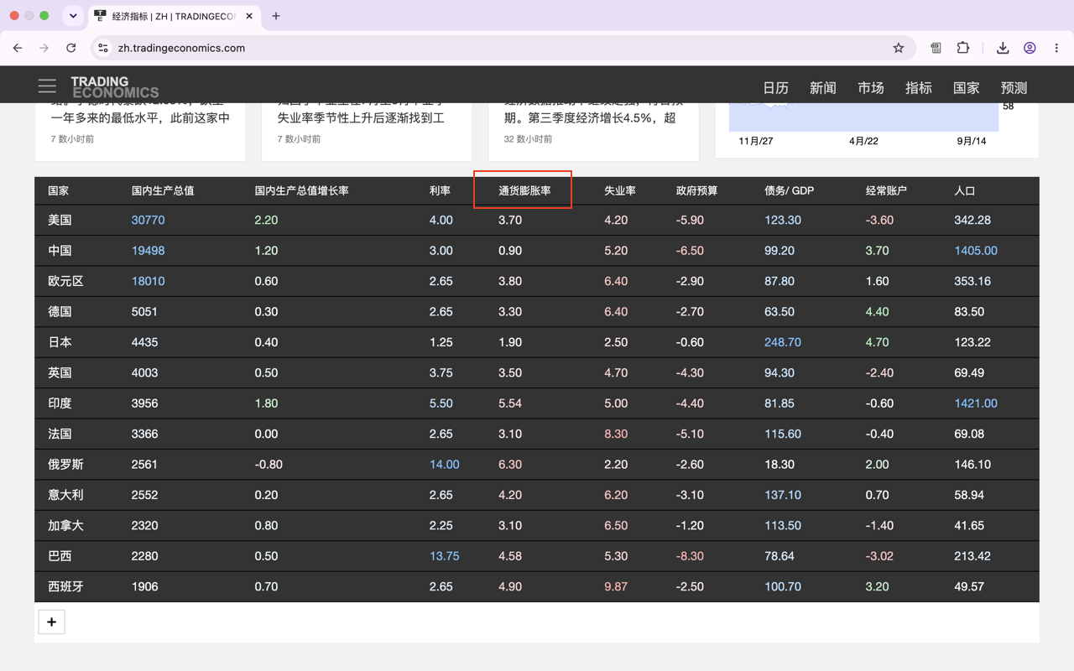Click the mini chart above the table
This screenshot has height=671, width=1074.
[x=864, y=117]
